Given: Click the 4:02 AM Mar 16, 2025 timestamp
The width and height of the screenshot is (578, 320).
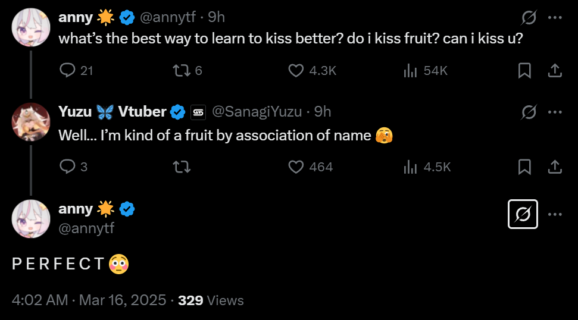Looking at the screenshot, I should (x=89, y=300).
